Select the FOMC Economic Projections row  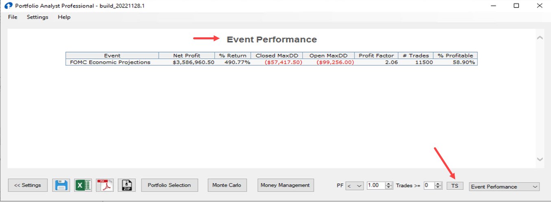[110, 62]
